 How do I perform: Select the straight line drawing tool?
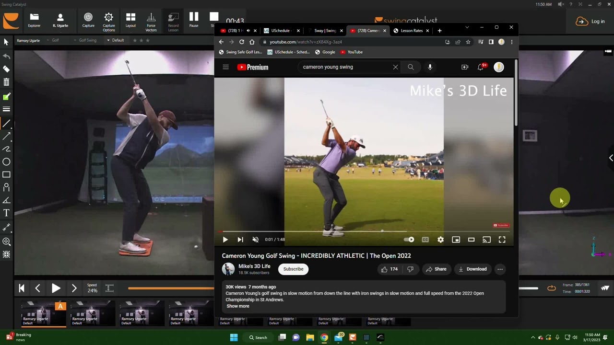pyautogui.click(x=6, y=124)
